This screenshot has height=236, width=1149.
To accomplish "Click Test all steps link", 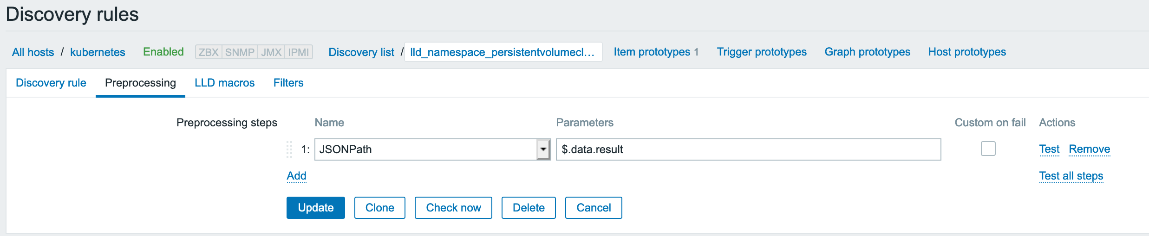I will pos(1071,176).
